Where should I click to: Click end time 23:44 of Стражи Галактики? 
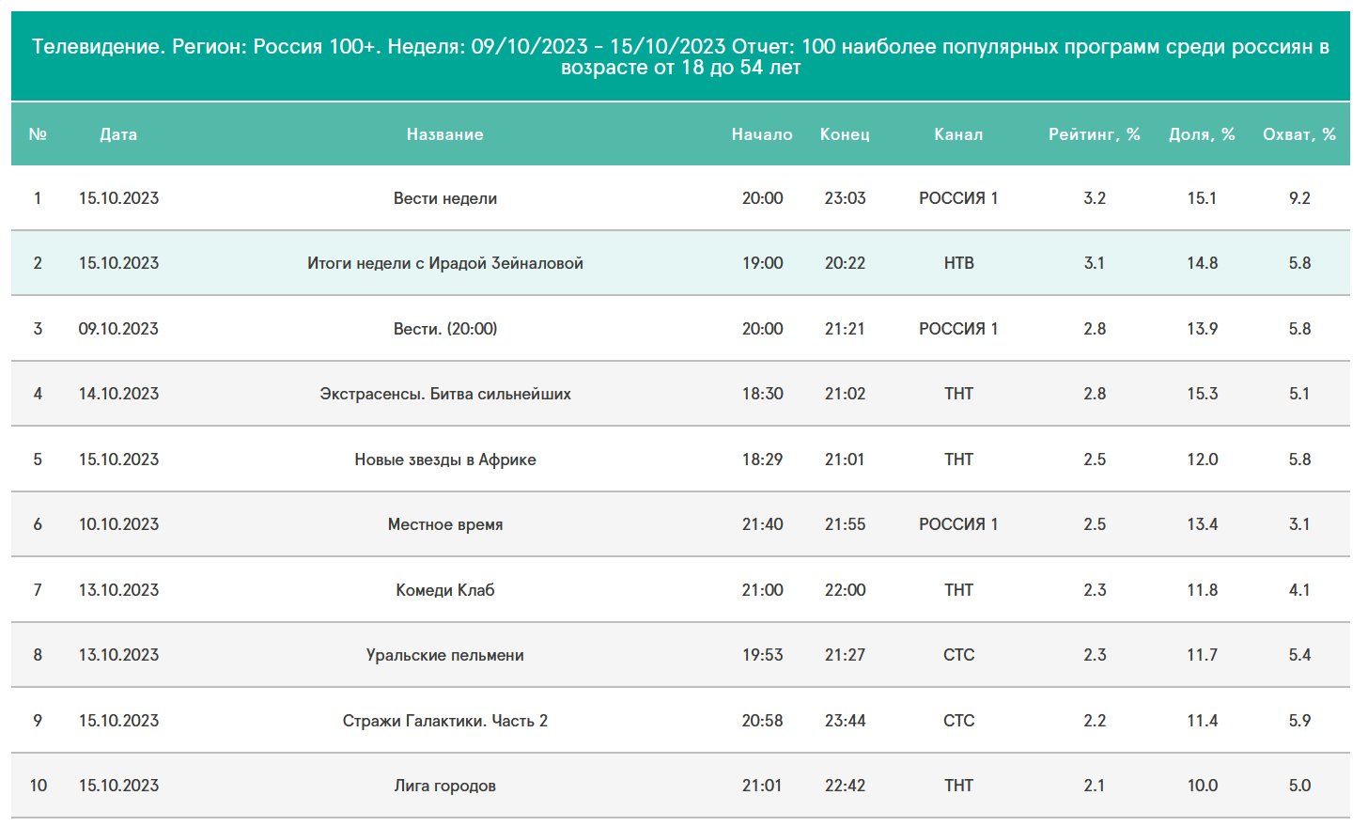tap(845, 721)
